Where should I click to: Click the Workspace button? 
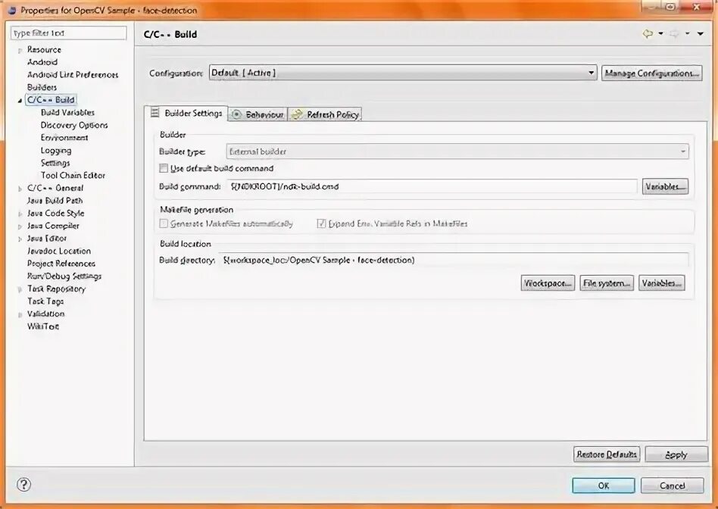(x=548, y=283)
